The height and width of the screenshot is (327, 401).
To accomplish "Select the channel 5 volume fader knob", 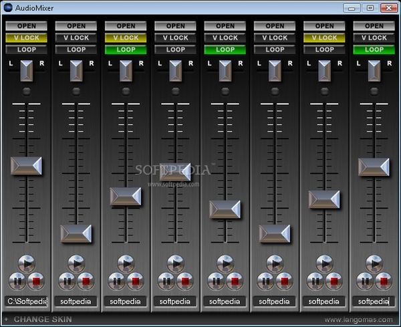I will click(x=225, y=209).
